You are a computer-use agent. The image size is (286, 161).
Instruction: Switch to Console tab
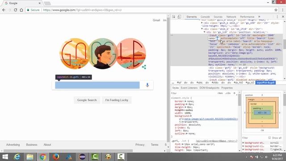click(205, 17)
